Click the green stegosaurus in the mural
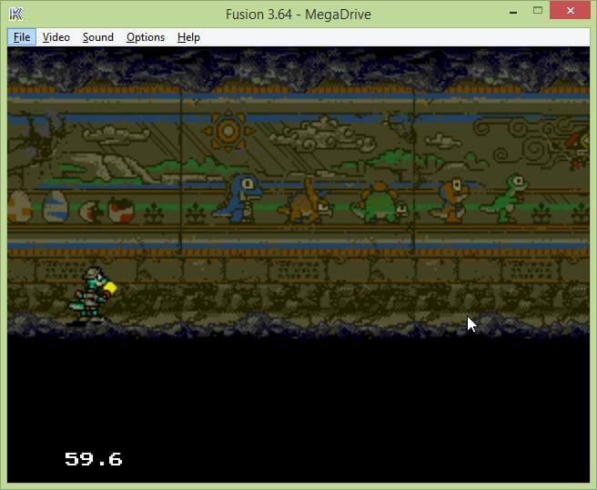 click(x=379, y=203)
